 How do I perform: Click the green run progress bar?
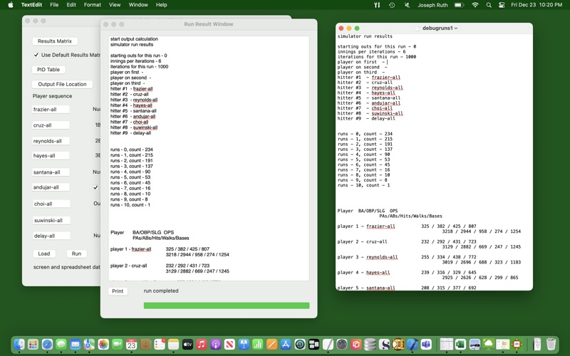pos(227,305)
